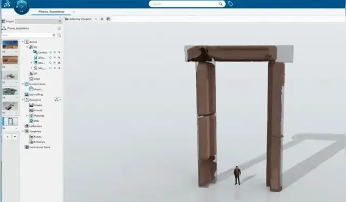Click the Authoring Viewpoint label
Image resolution: width=346 pixels, height=202 pixels.
tap(81, 19)
